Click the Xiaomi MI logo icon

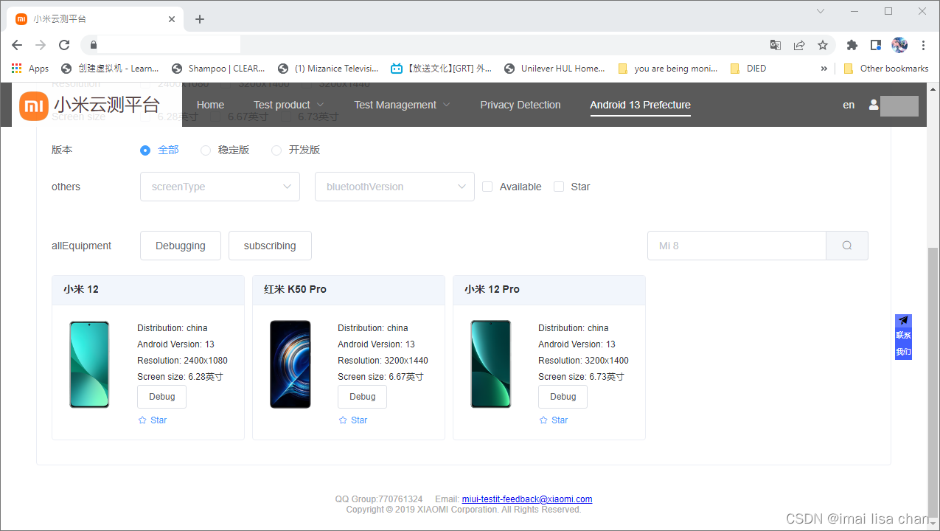[x=34, y=106]
